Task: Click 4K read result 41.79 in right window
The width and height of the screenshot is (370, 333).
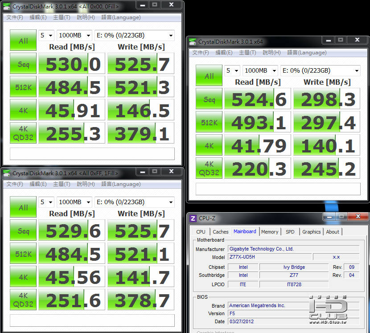Action: pos(258,145)
